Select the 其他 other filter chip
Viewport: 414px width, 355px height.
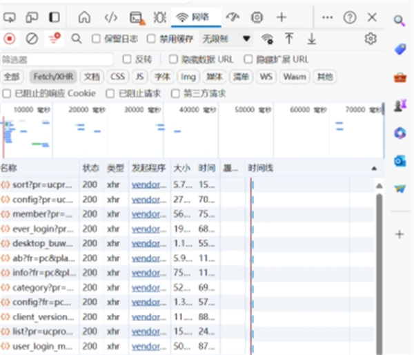[x=325, y=77]
